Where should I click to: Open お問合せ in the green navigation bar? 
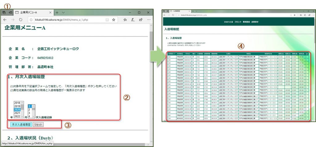(255, 22)
